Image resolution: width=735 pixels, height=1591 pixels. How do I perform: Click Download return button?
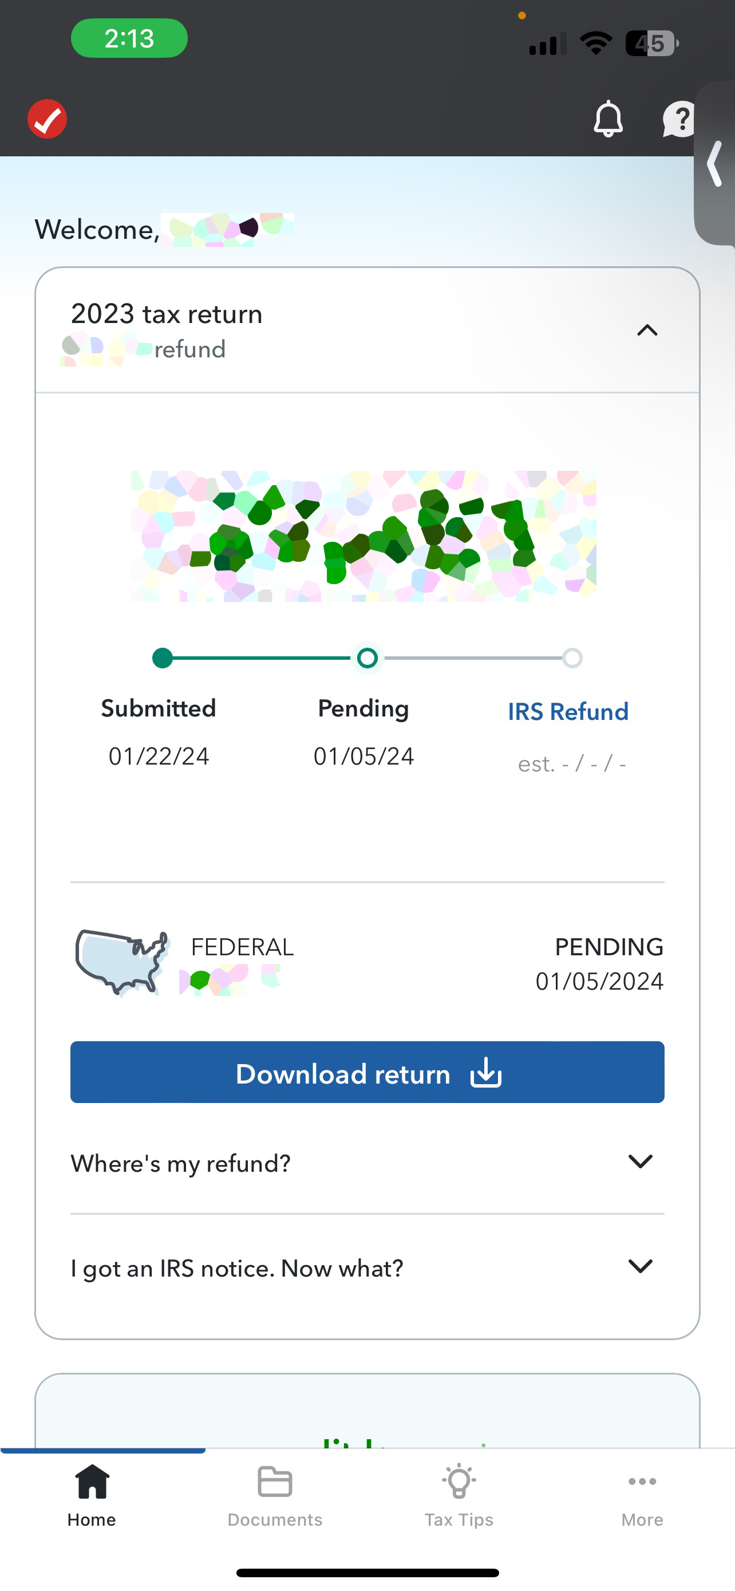(367, 1072)
